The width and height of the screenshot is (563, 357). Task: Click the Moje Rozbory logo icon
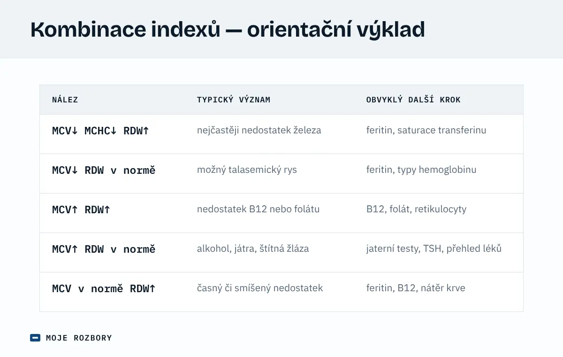pyautogui.click(x=35, y=338)
